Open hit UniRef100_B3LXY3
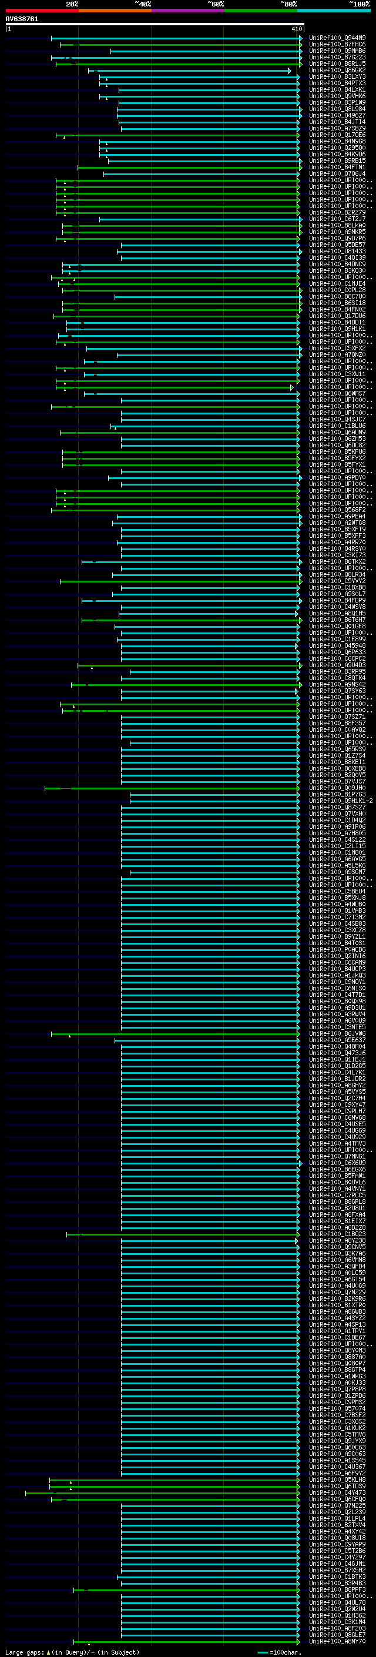This screenshot has width=376, height=1657. point(337,76)
